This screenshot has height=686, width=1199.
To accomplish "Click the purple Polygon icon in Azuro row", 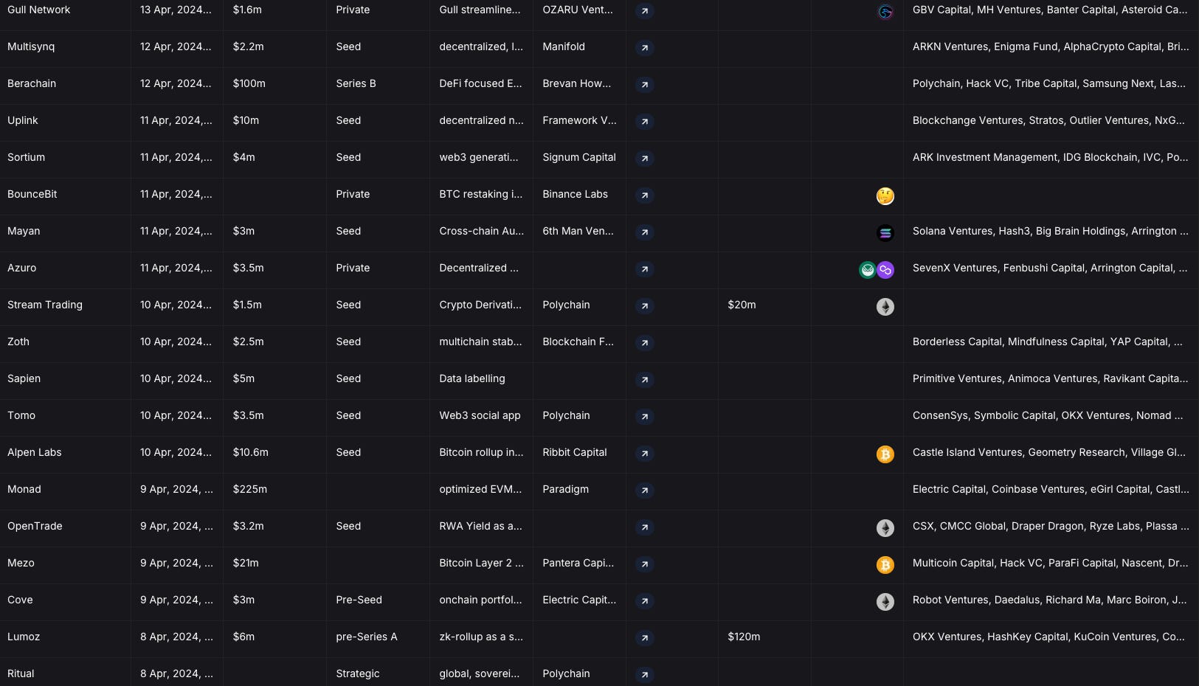I will pyautogui.click(x=885, y=270).
